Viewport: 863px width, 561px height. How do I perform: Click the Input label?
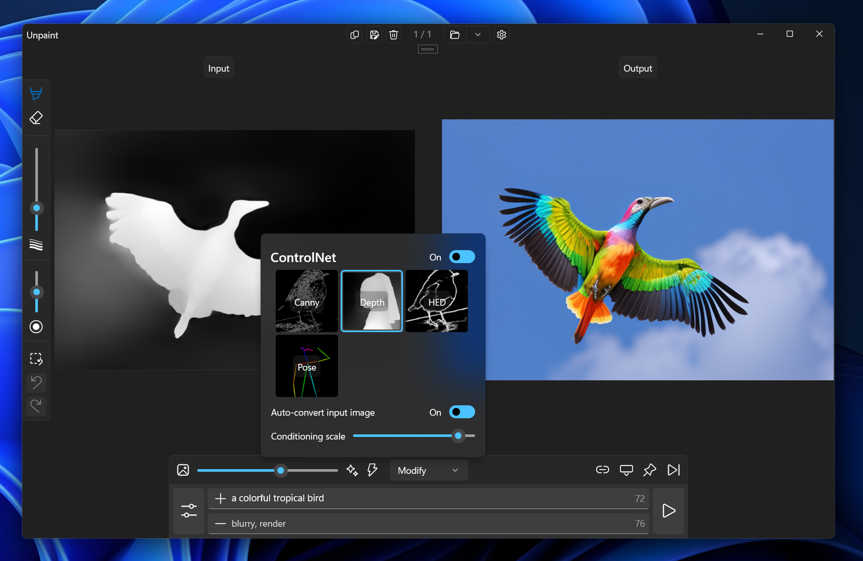(x=219, y=69)
